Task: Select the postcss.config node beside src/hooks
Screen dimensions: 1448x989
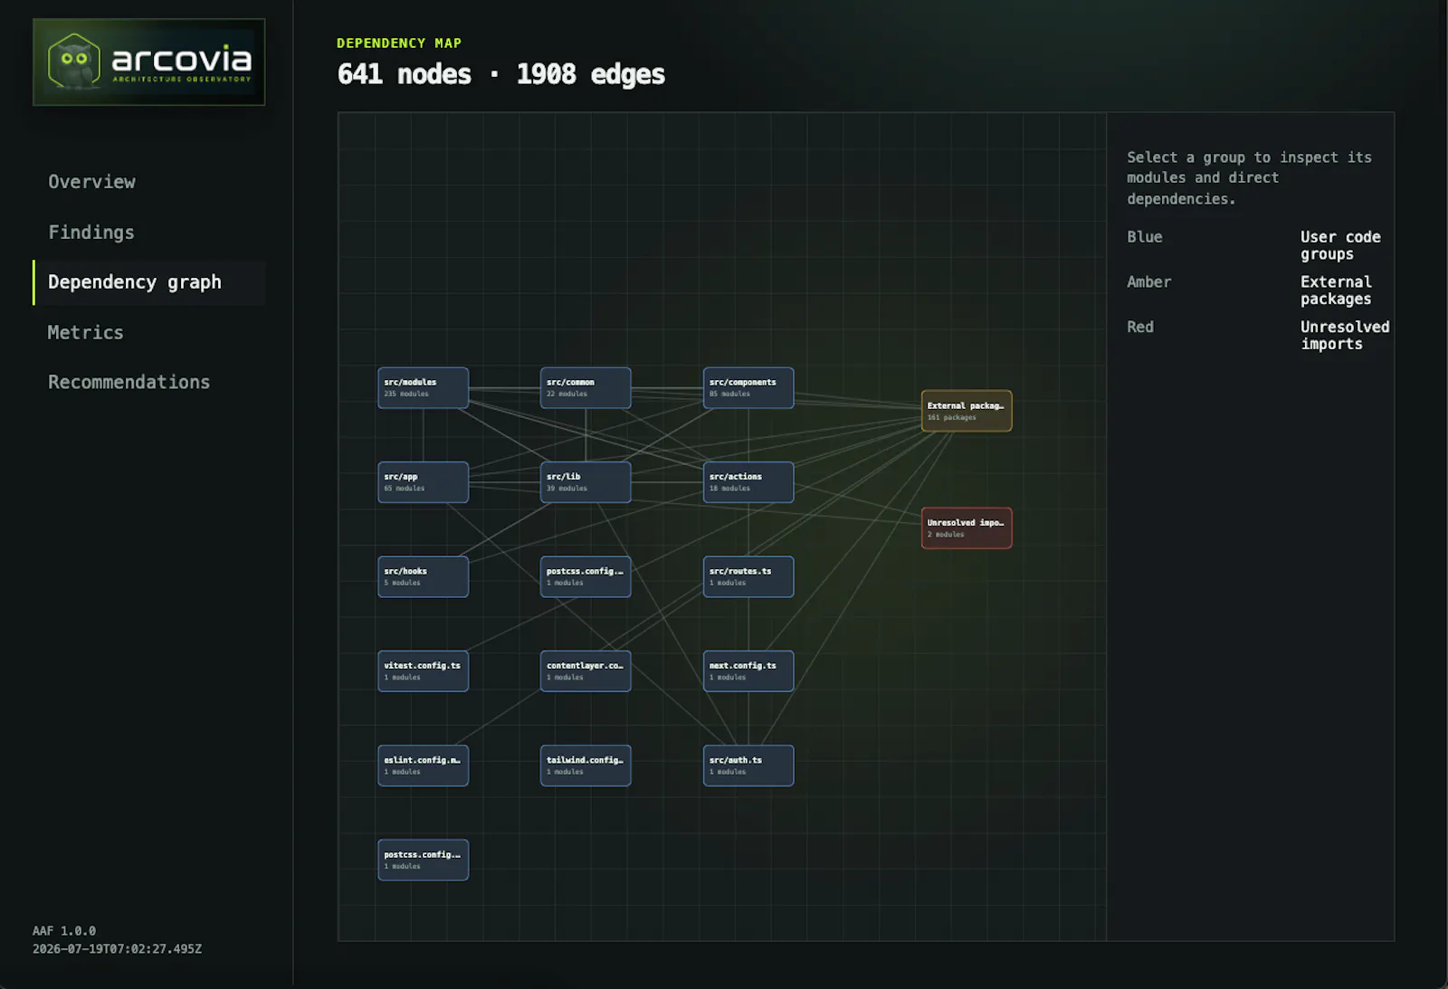Action: click(x=586, y=576)
